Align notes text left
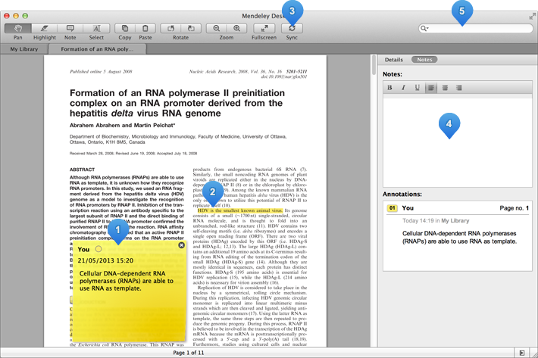 [x=431, y=88]
